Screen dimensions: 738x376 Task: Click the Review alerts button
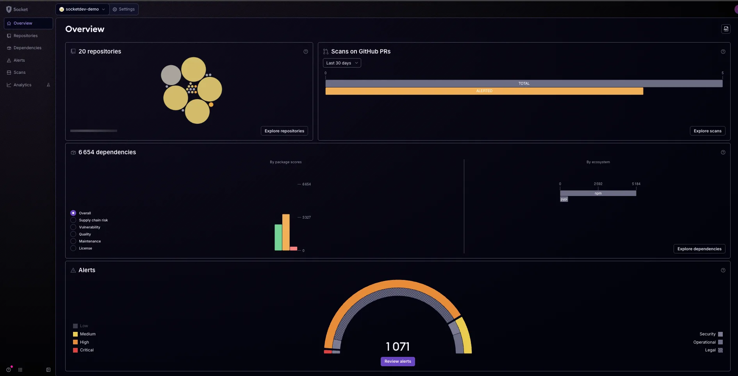[398, 361]
